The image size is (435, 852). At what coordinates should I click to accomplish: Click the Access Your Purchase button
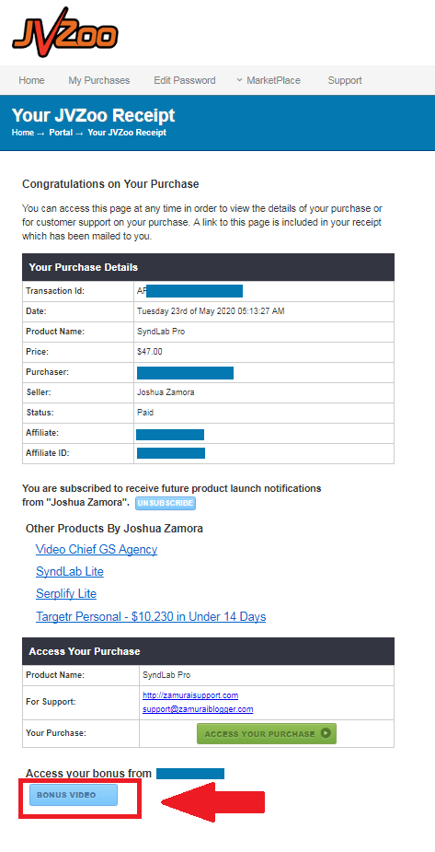pos(267,733)
